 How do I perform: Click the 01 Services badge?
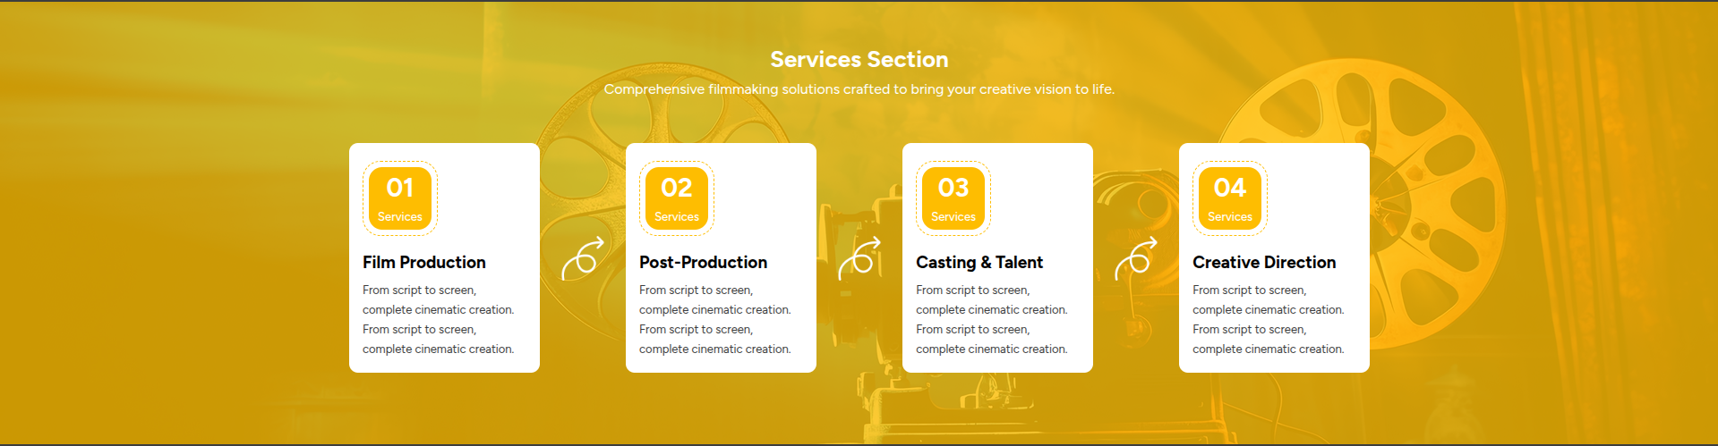pos(399,198)
